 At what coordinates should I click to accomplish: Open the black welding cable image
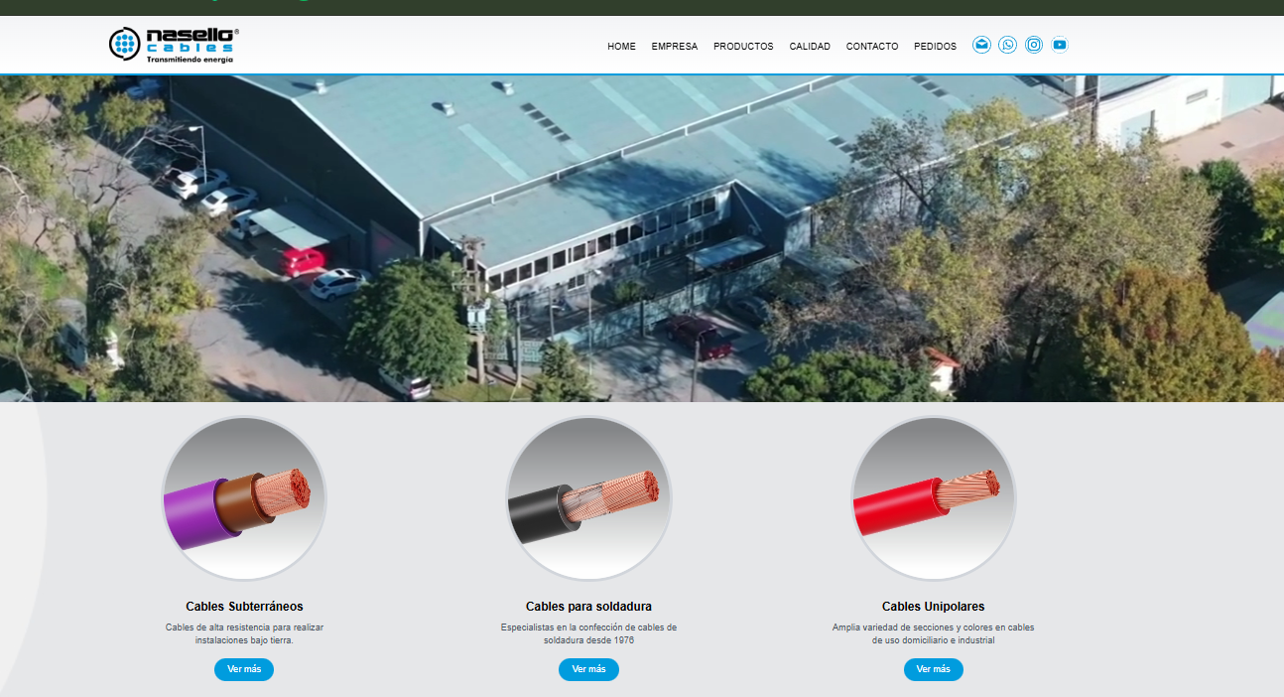coord(588,498)
